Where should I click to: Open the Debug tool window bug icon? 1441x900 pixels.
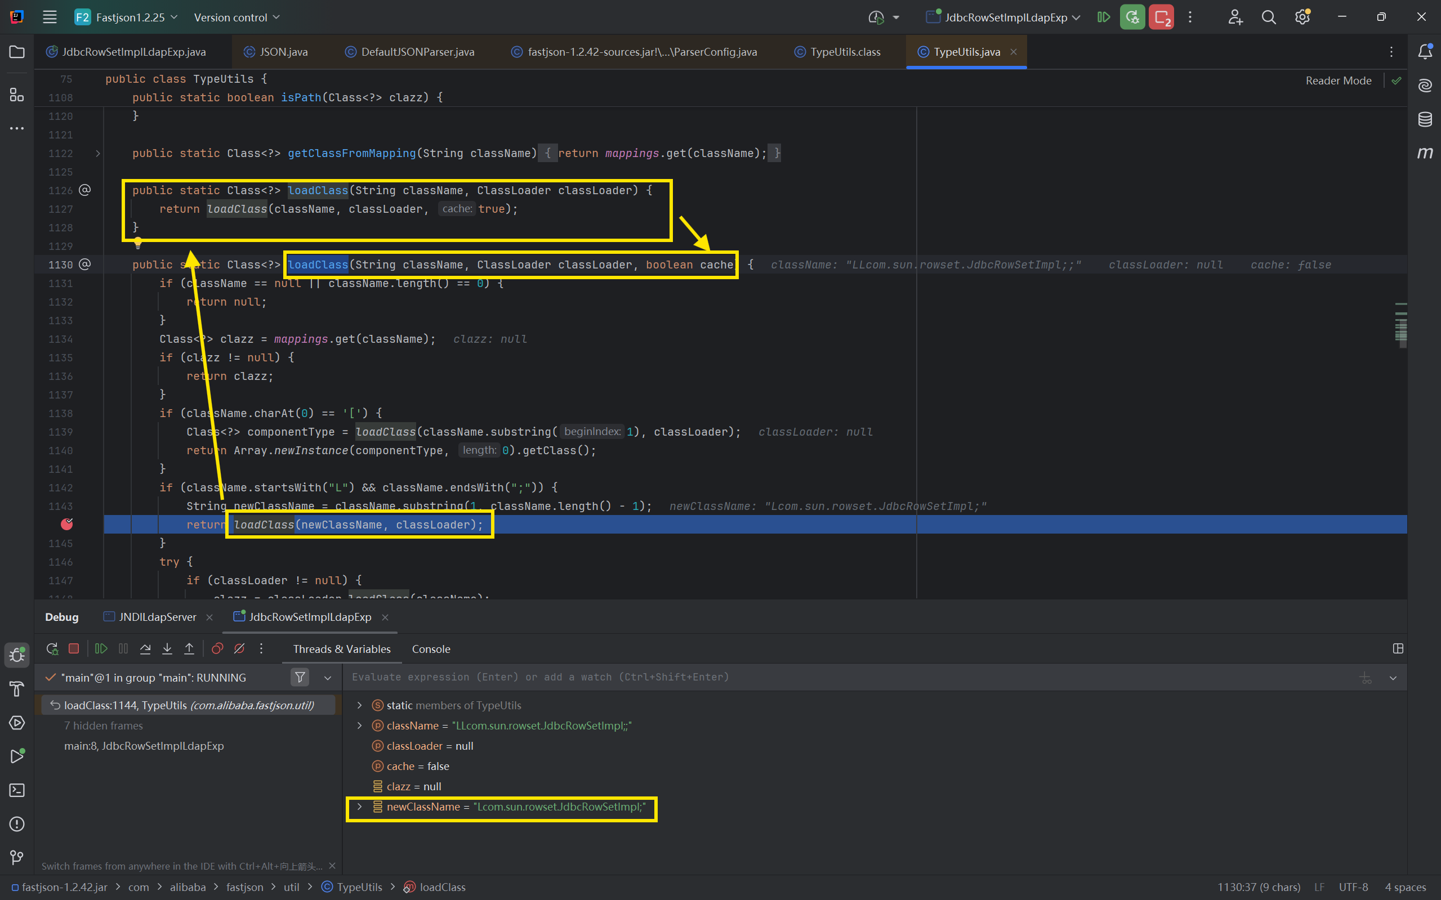(17, 655)
